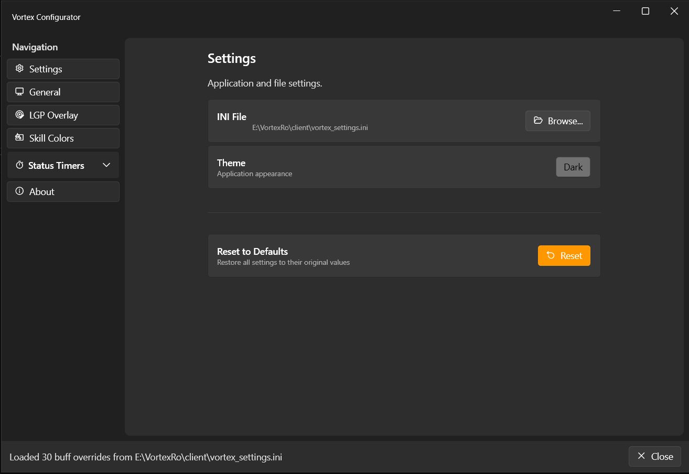This screenshot has height=474, width=689.
Task: Click the target icon beside LGP Overlay
Action: pyautogui.click(x=19, y=115)
